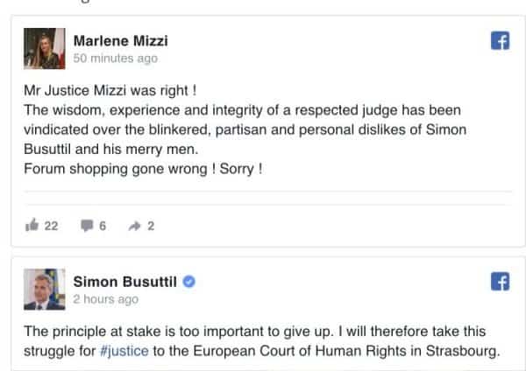View the 22 likes count
Image resolution: width=526 pixels, height=371 pixels.
point(51,225)
